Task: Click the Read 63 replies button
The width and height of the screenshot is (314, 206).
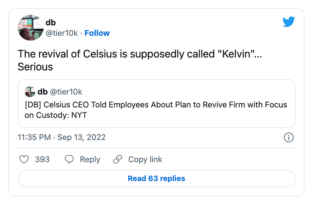Action: [157, 179]
